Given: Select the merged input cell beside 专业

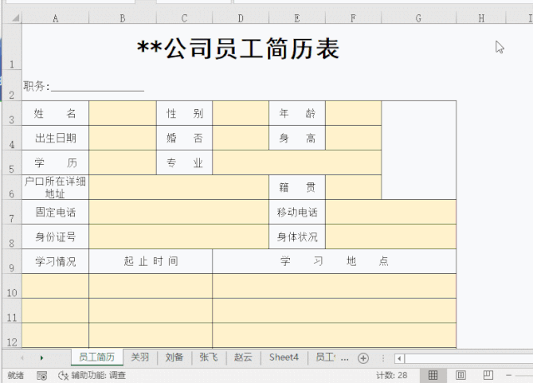Looking at the screenshot, I should 297,163.
